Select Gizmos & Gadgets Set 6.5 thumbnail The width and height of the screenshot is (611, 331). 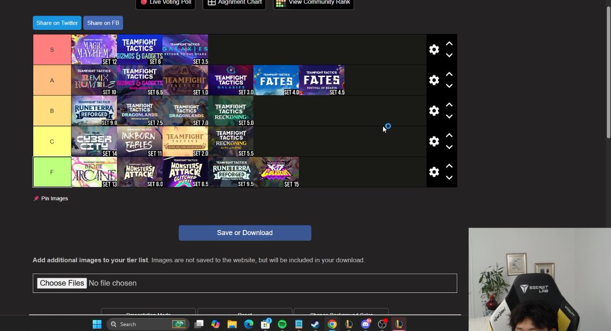coord(140,80)
